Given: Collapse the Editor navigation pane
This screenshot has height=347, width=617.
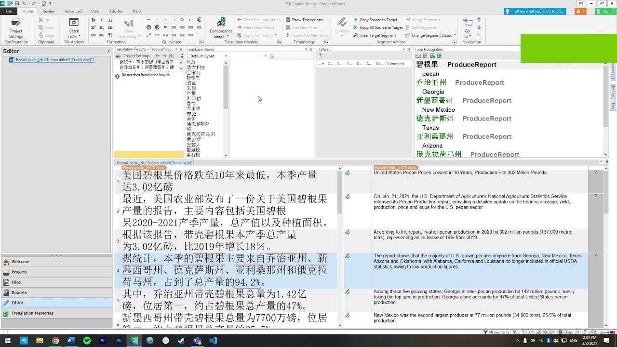Looking at the screenshot, I should 108,51.
